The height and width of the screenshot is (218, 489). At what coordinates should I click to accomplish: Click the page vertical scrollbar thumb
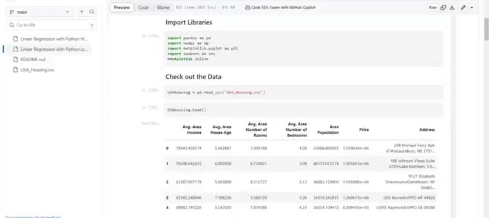coord(486,28)
